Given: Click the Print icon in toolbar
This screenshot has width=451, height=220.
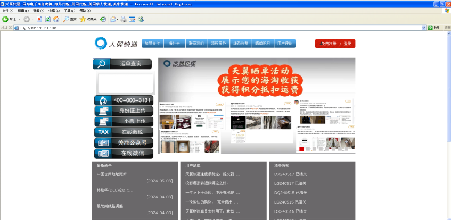Looking at the screenshot, I should (124, 19).
